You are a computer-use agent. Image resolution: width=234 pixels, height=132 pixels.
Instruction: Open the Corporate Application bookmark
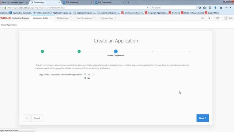[156, 13]
